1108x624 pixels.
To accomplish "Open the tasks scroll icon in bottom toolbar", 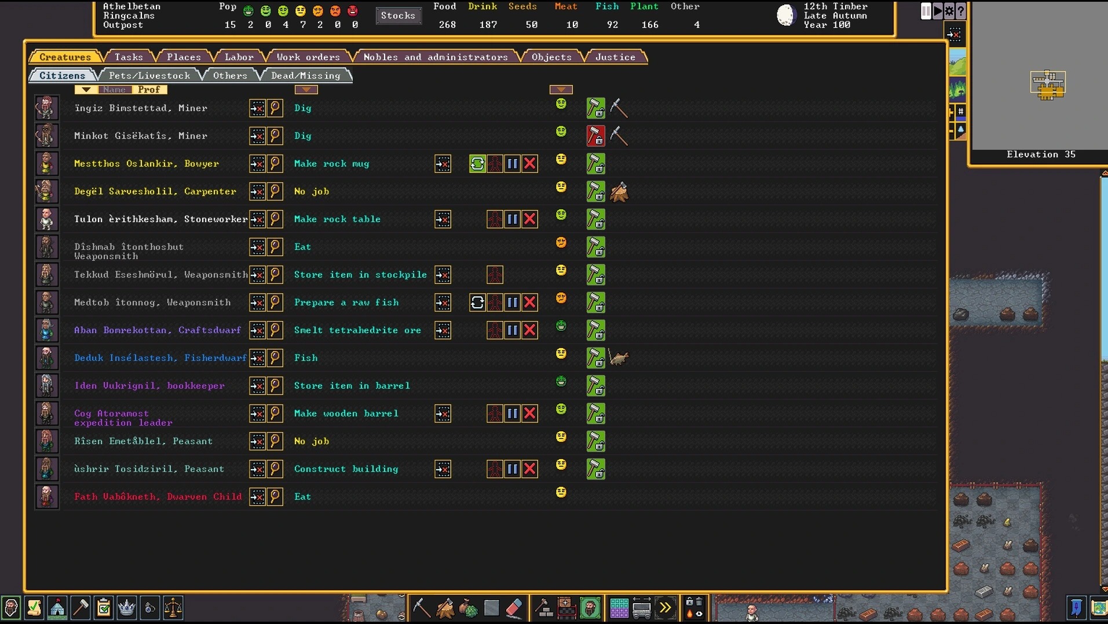I will (34, 608).
